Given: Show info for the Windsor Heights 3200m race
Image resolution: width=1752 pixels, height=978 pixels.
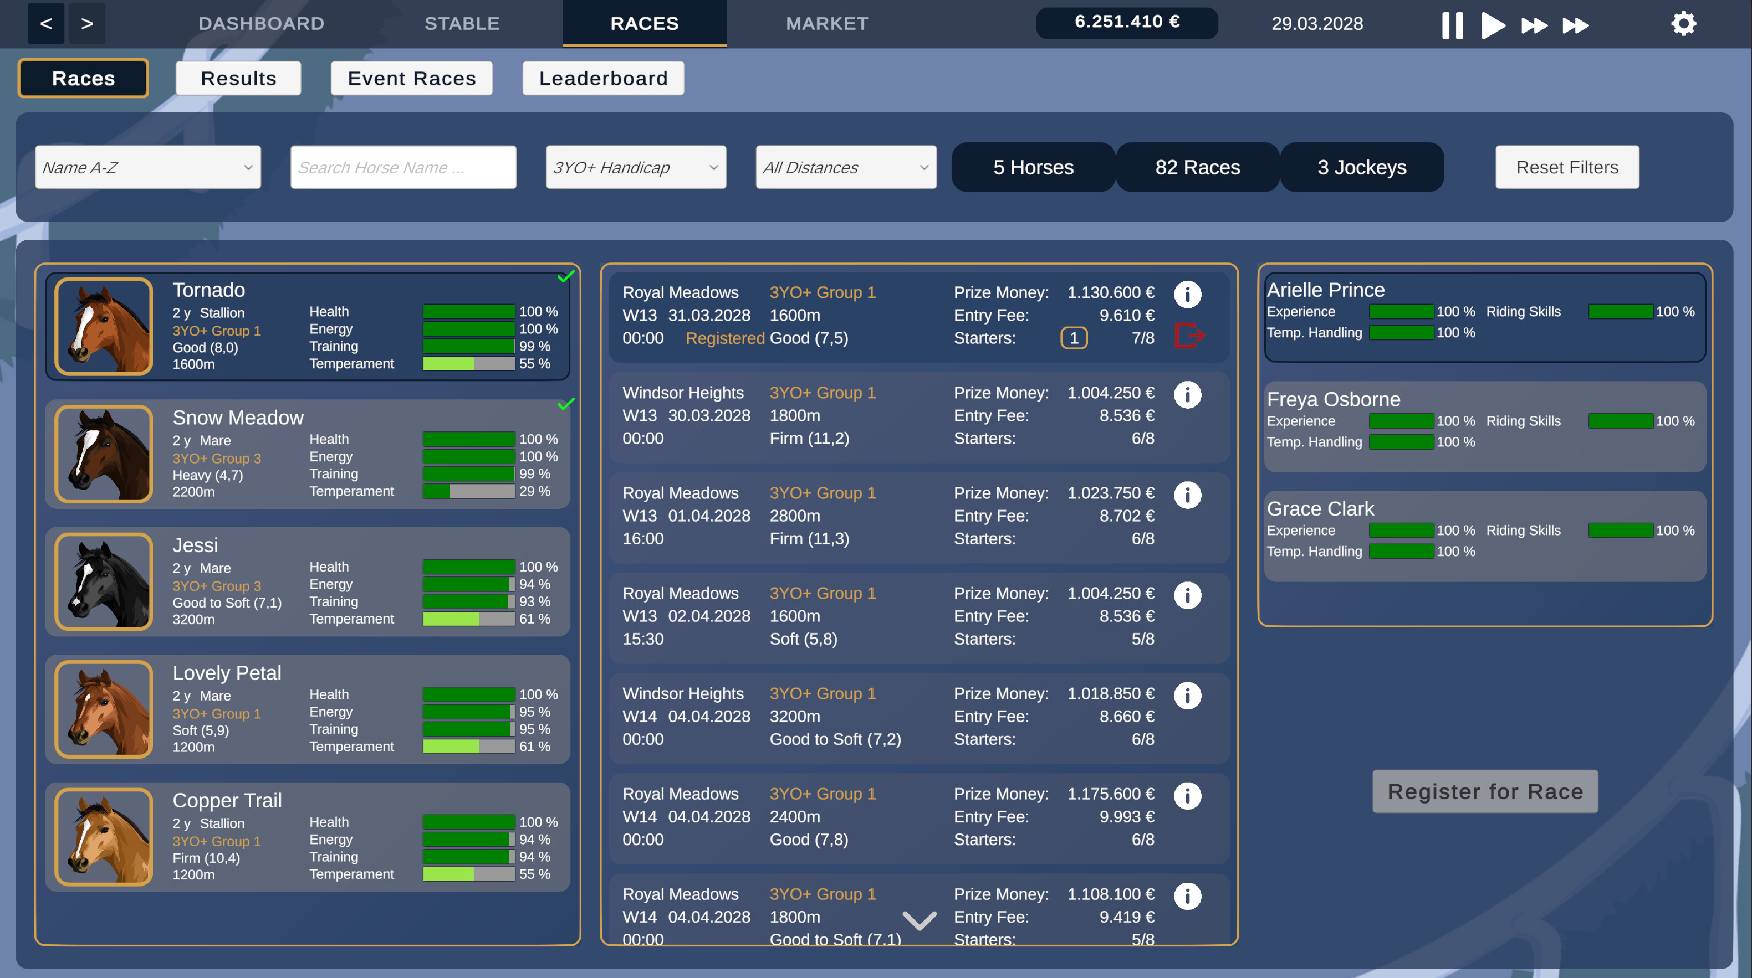Looking at the screenshot, I should click(x=1188, y=694).
